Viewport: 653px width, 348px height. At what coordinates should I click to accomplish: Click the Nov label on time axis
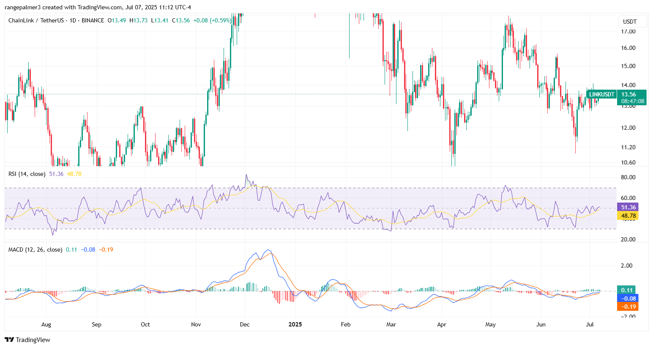(196, 324)
